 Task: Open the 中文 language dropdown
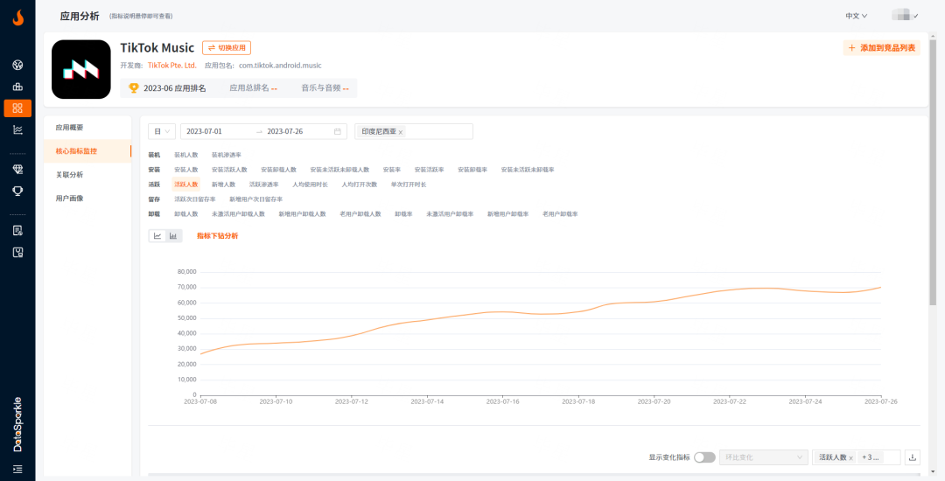coord(856,16)
